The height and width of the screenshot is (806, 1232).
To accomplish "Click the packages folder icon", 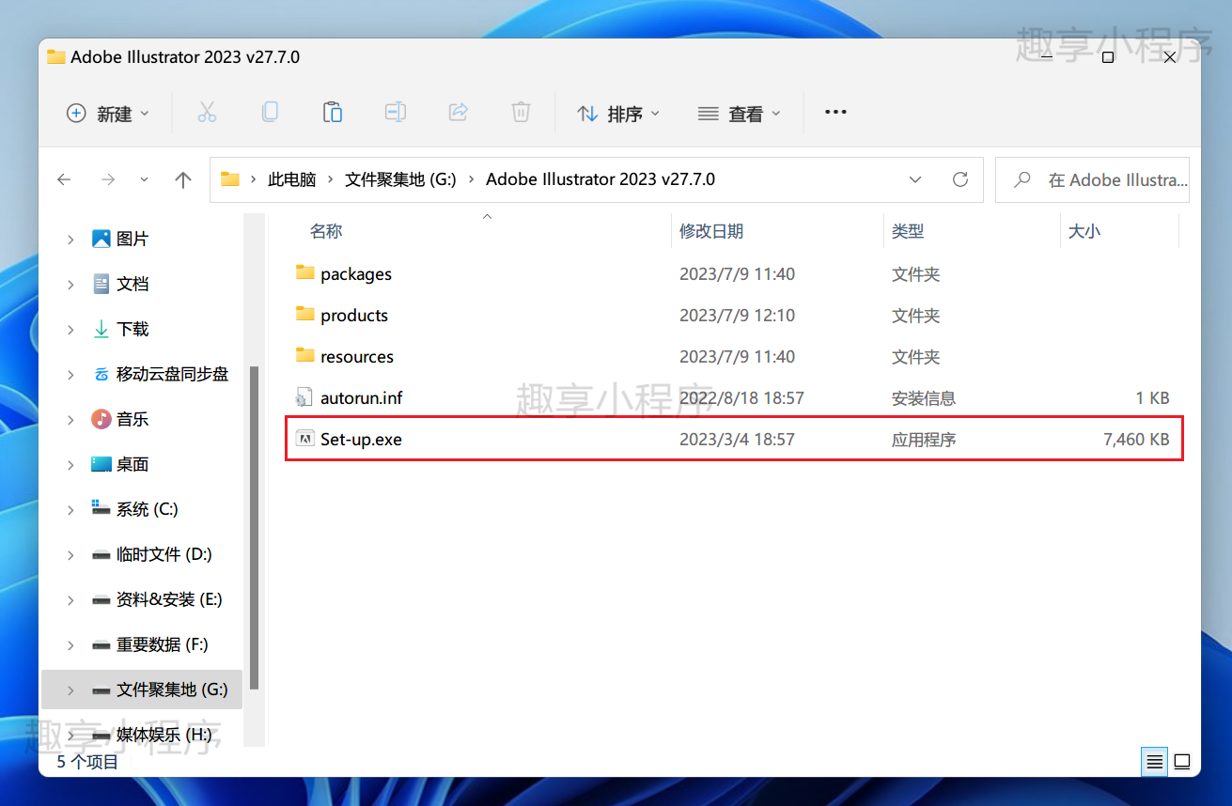I will (x=304, y=273).
